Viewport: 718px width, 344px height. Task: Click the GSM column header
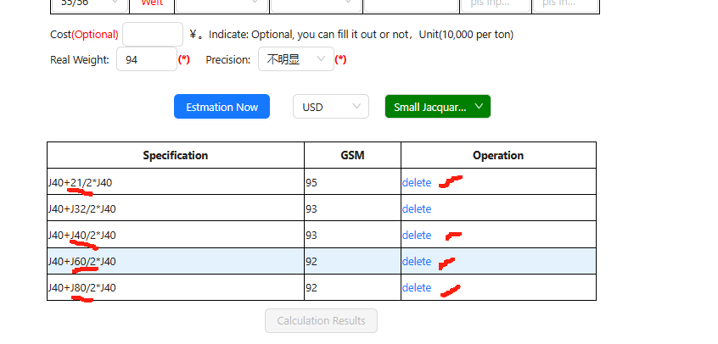pos(352,155)
